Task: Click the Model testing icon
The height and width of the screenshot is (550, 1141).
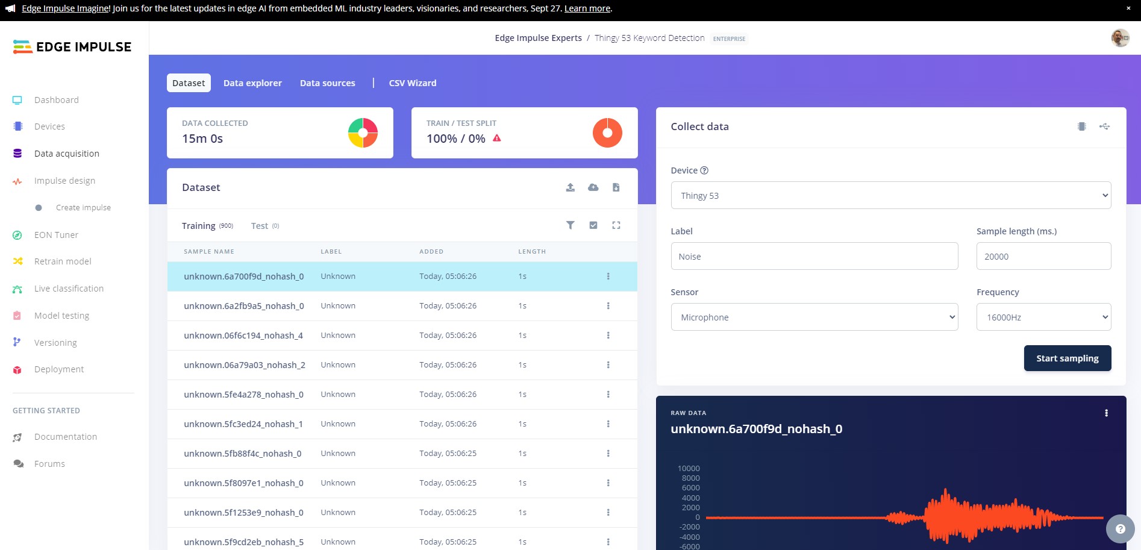Action: click(x=17, y=316)
